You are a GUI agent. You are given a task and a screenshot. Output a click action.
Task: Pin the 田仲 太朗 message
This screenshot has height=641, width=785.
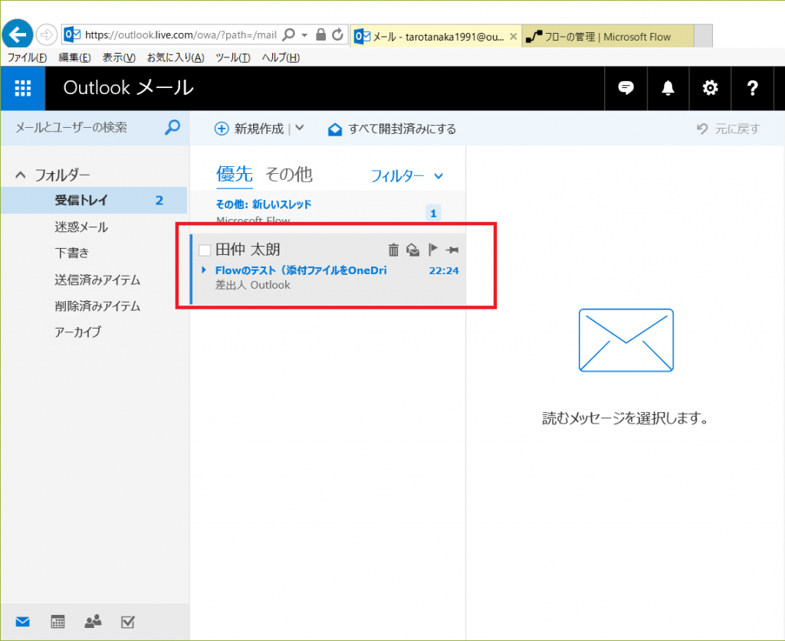452,250
